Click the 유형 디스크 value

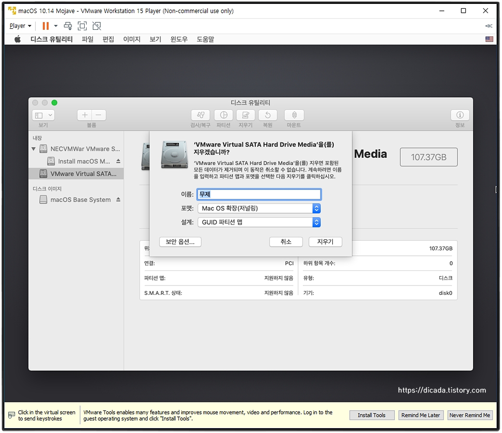click(x=445, y=278)
